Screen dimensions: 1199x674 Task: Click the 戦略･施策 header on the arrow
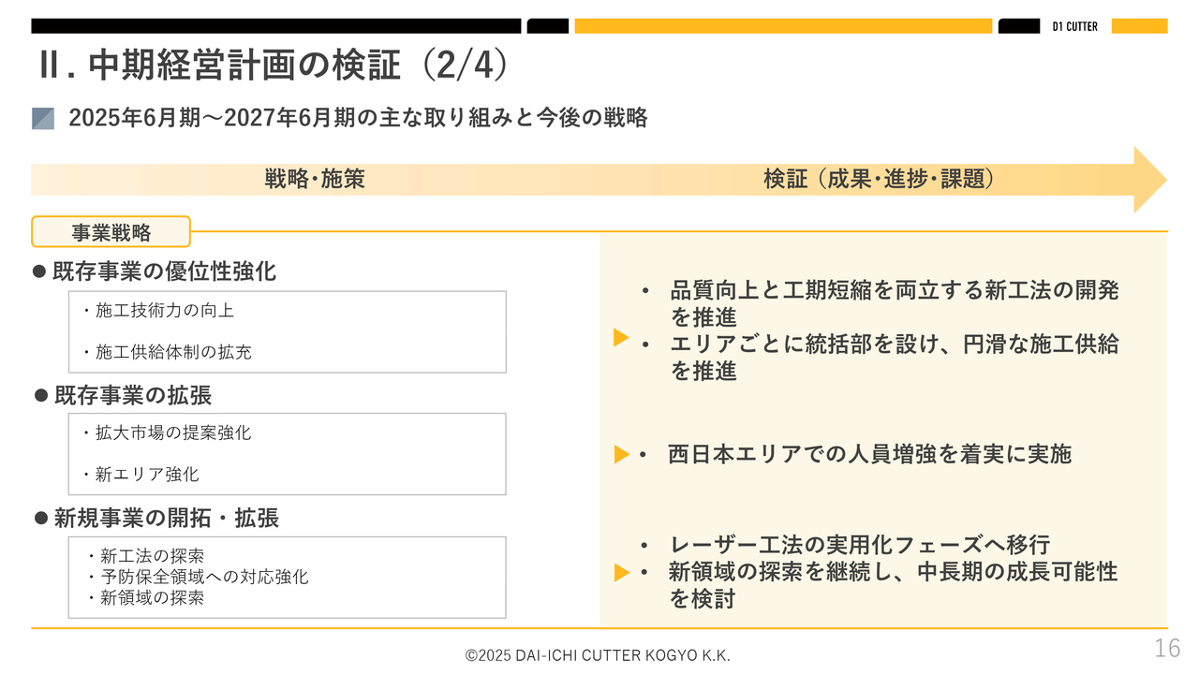click(315, 180)
